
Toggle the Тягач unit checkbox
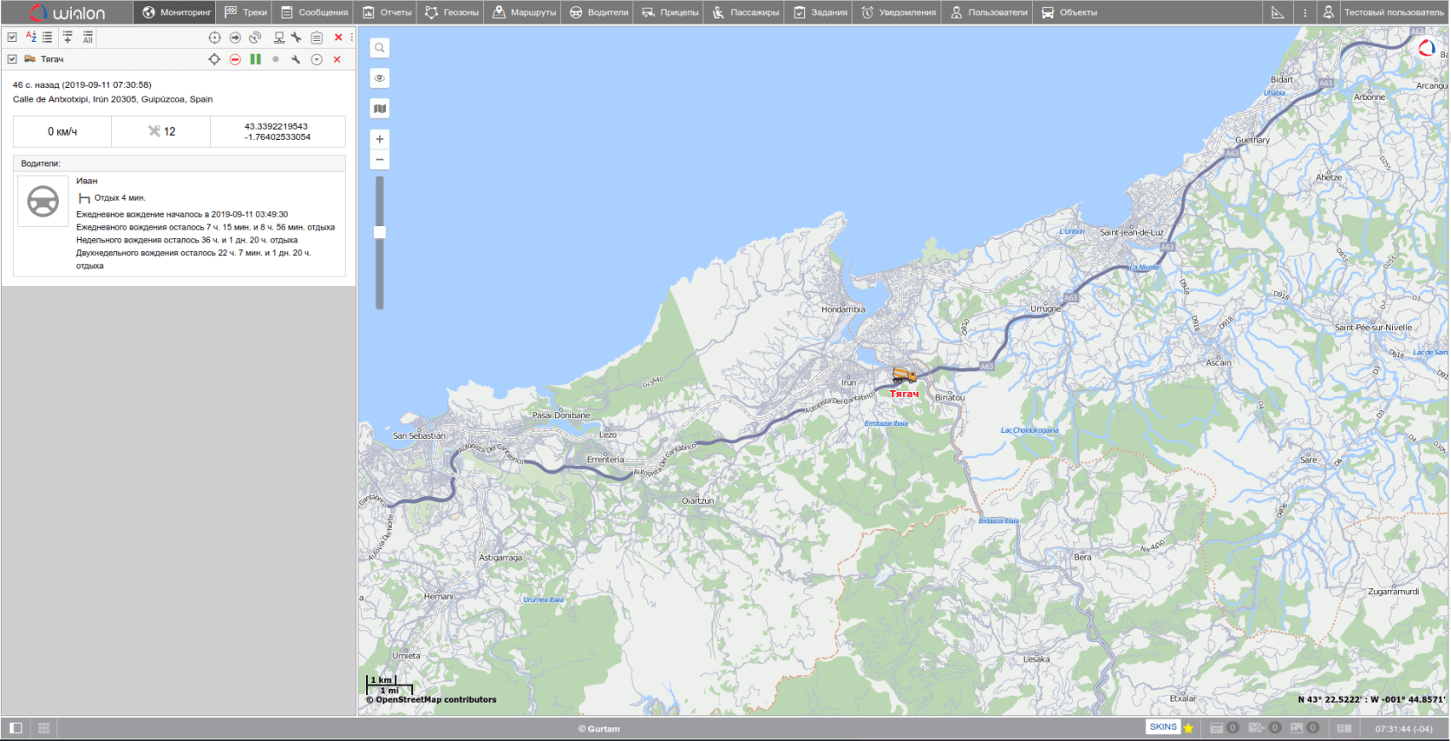pyautogui.click(x=12, y=60)
